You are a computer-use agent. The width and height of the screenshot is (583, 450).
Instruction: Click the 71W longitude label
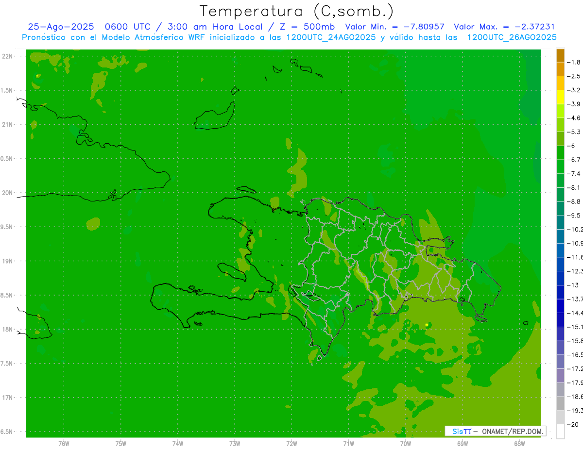[348, 443]
